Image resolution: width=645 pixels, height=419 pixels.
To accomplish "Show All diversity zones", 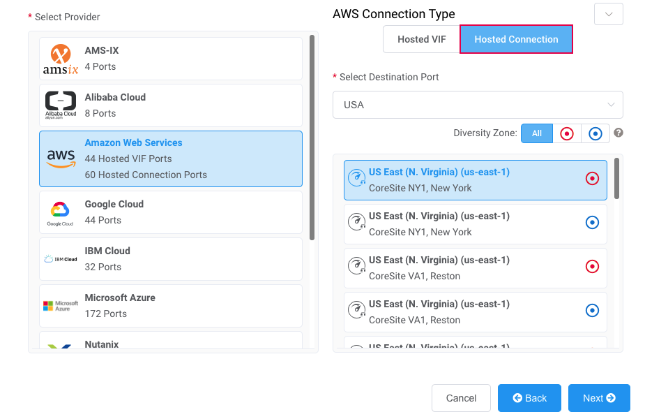I will (x=537, y=133).
